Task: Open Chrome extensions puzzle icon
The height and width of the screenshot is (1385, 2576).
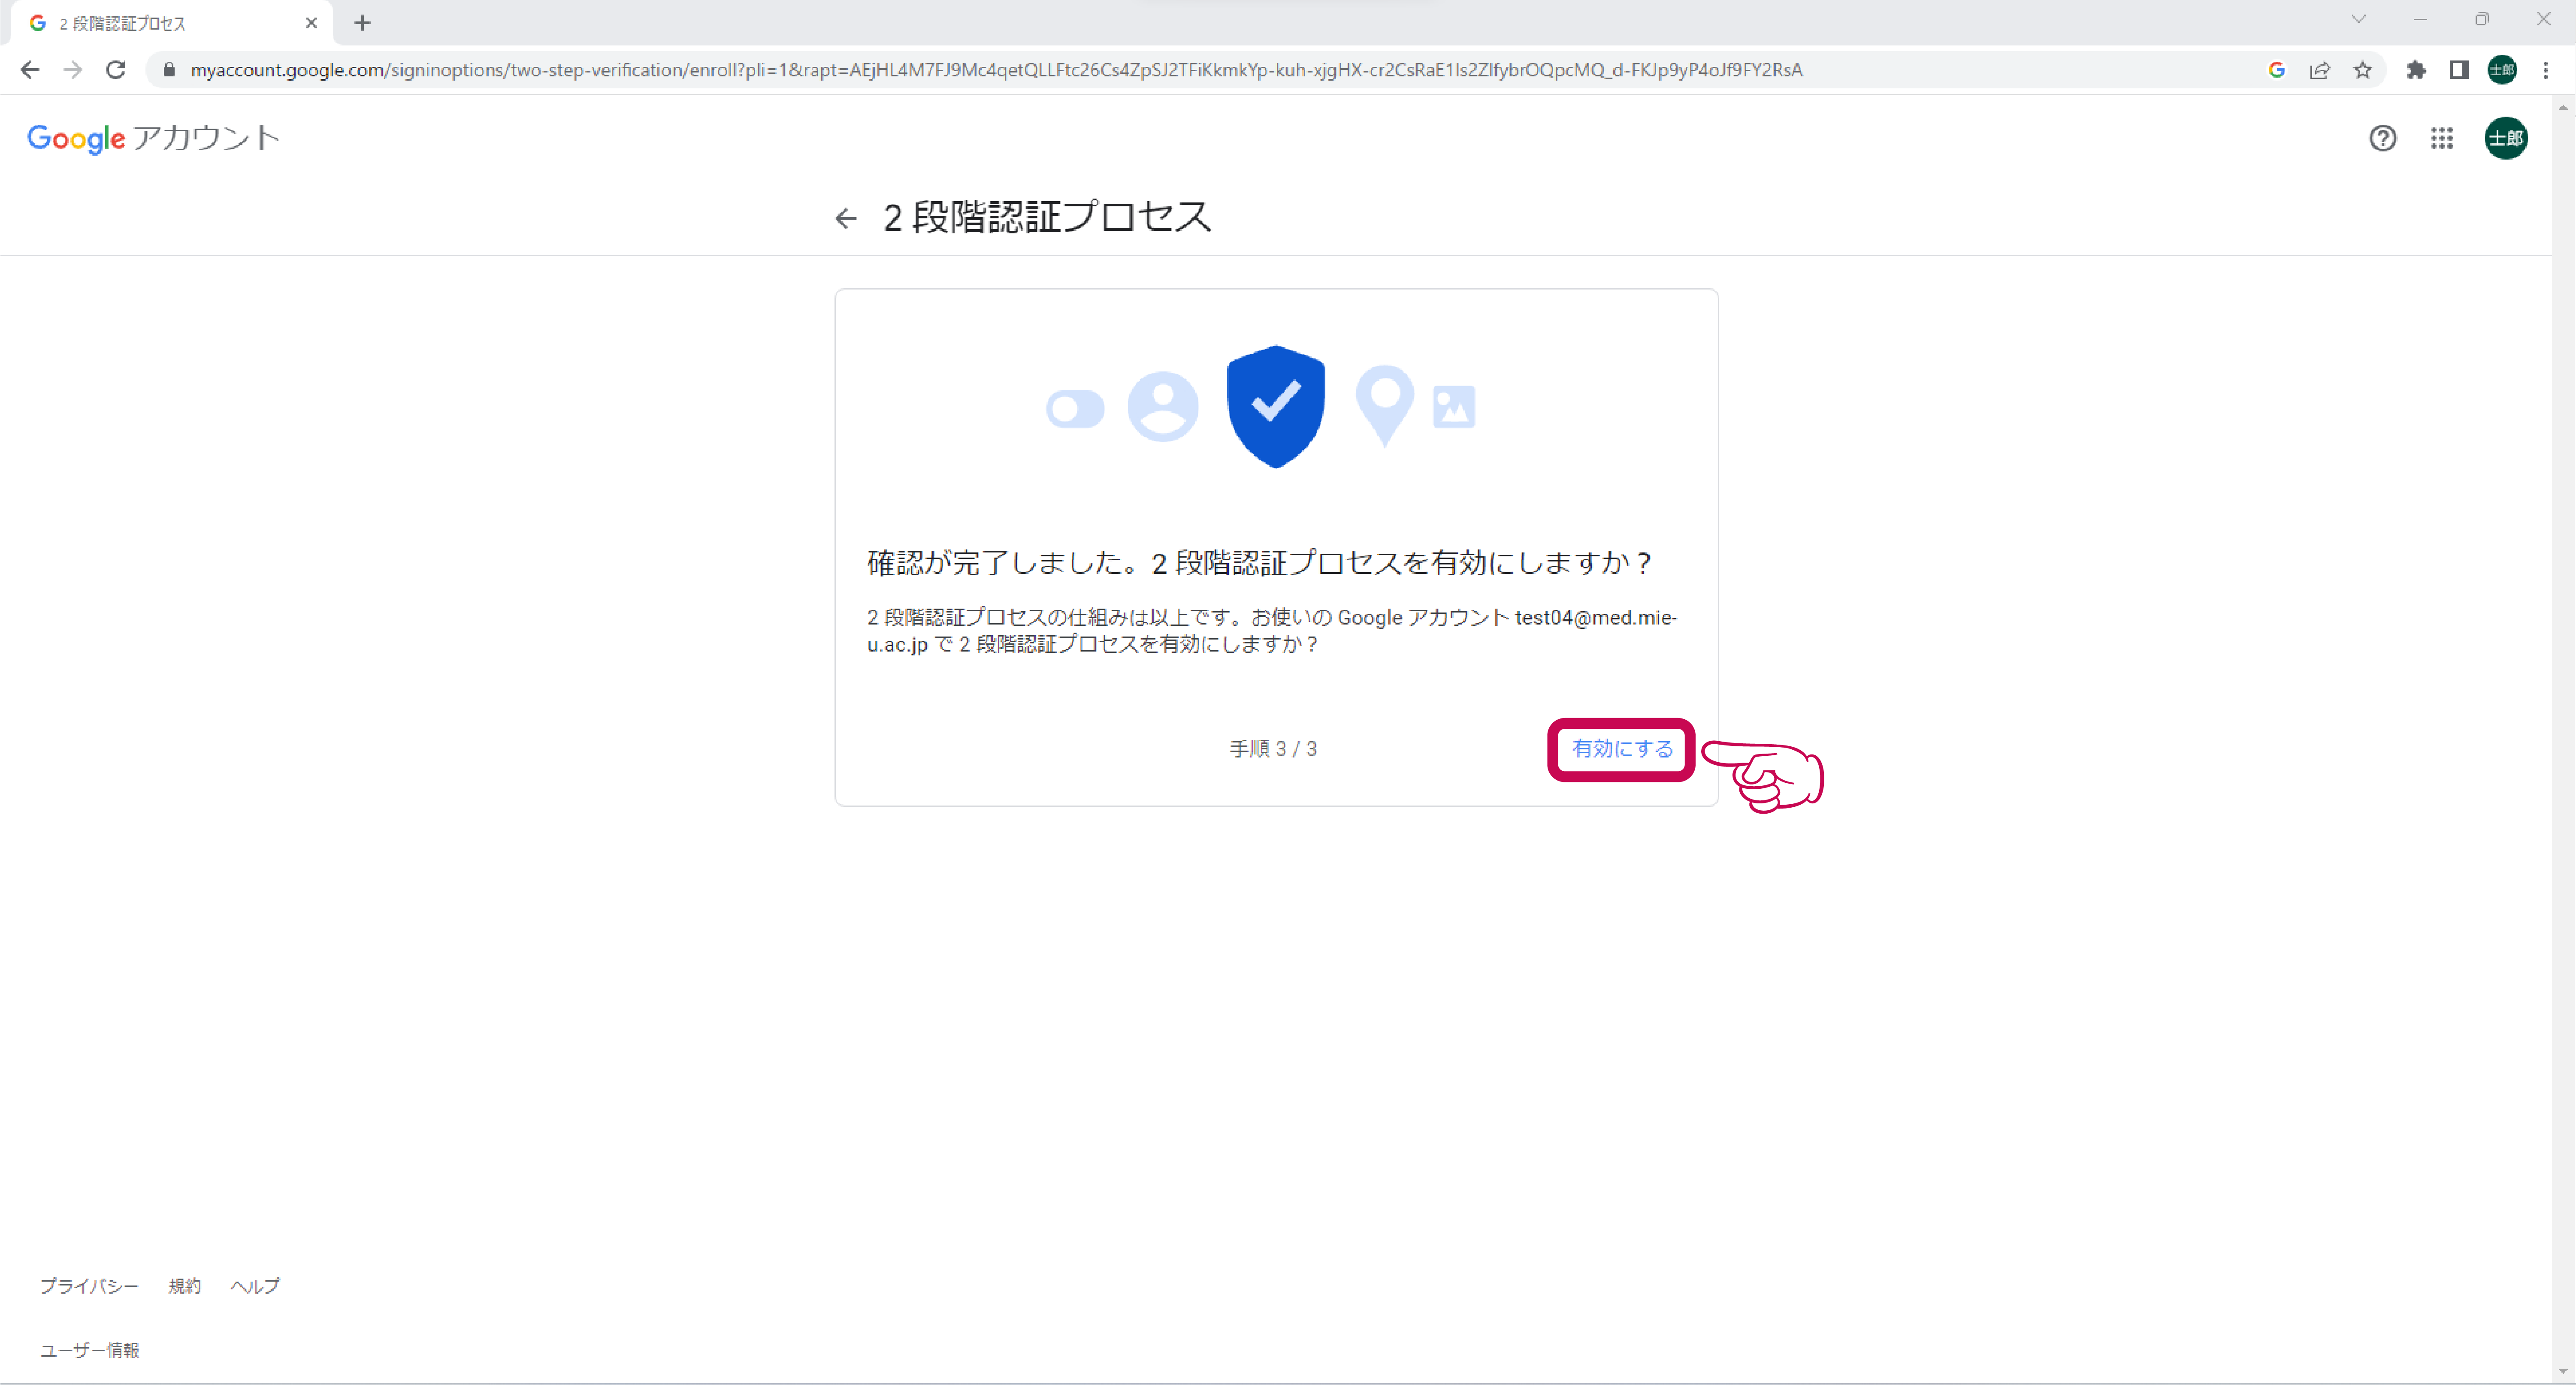Action: pos(2416,70)
